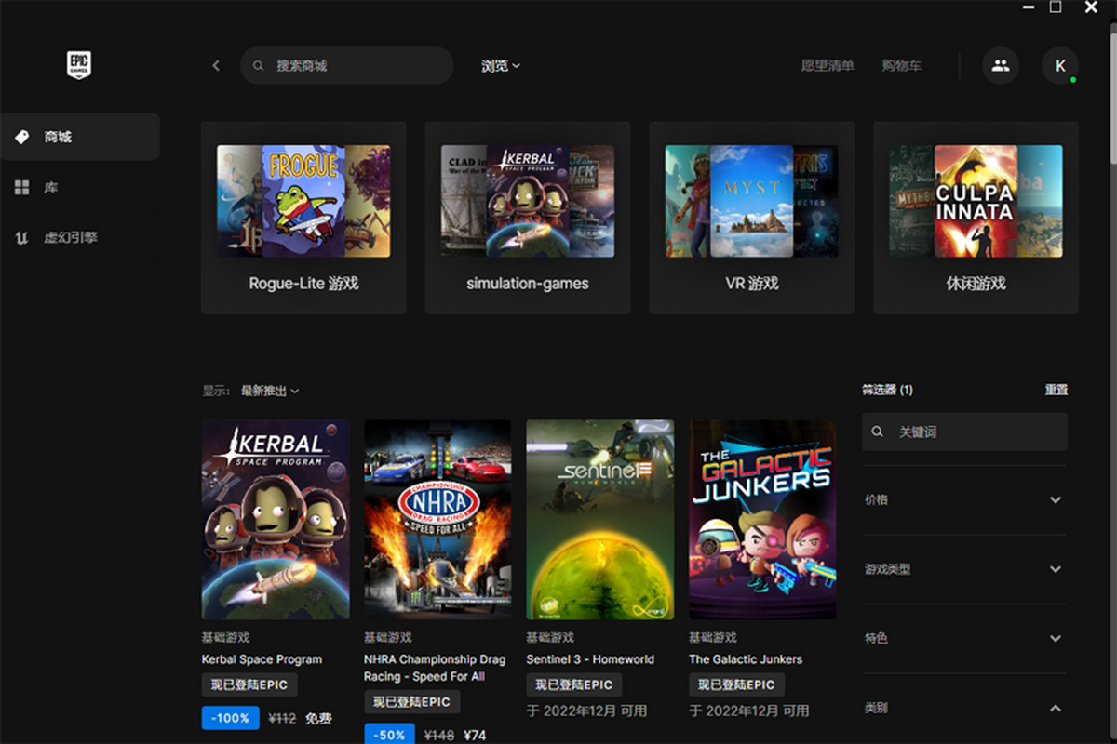Open the 最新推出 sort dropdown
The height and width of the screenshot is (744, 1117).
tap(270, 392)
